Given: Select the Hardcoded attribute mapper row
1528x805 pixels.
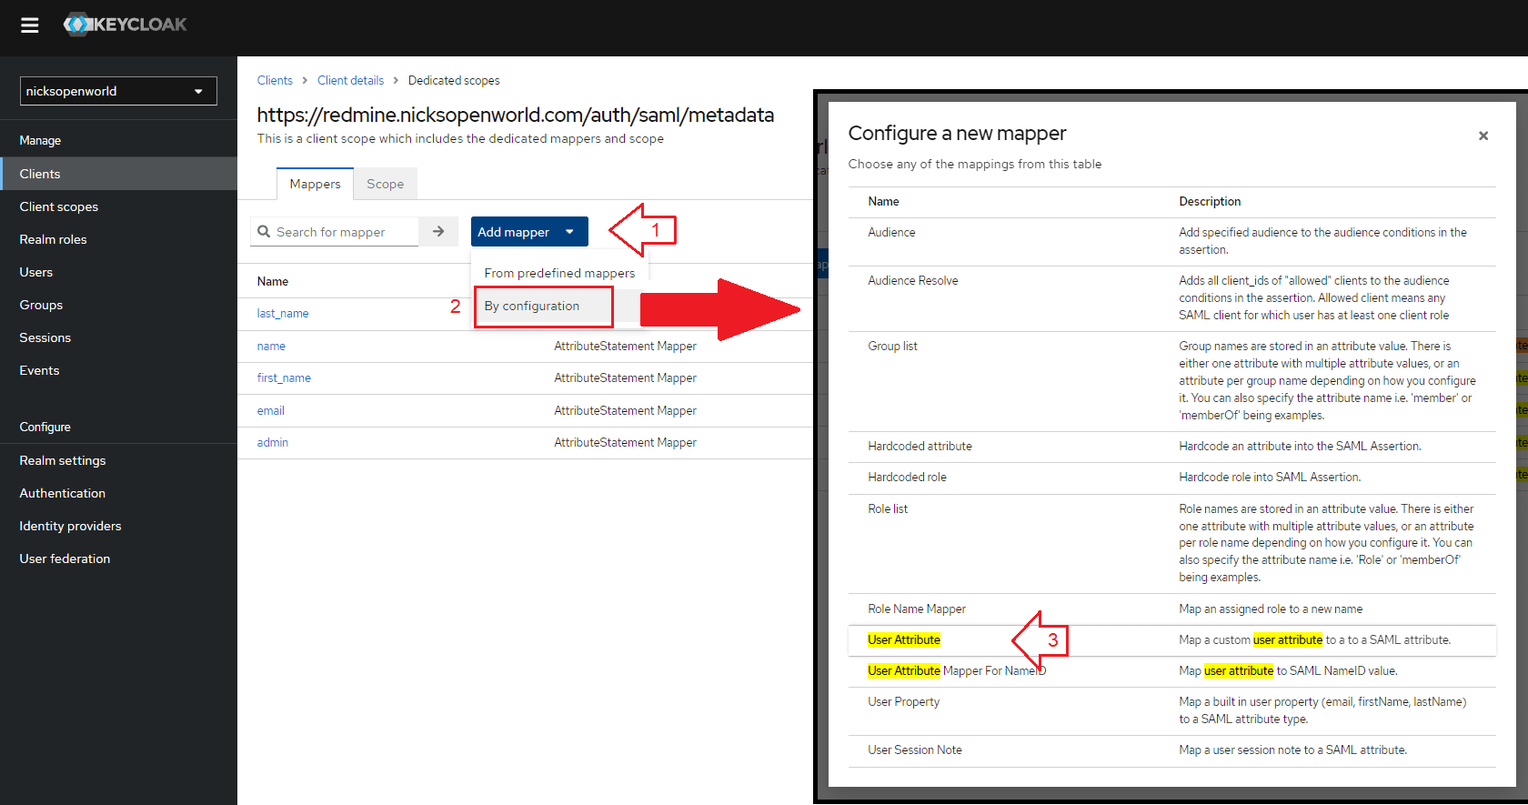Looking at the screenshot, I should pos(1172,447).
